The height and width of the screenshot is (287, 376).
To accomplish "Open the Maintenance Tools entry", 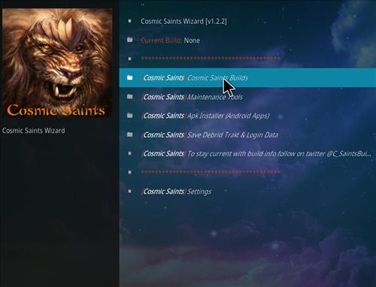I will click(x=247, y=97).
